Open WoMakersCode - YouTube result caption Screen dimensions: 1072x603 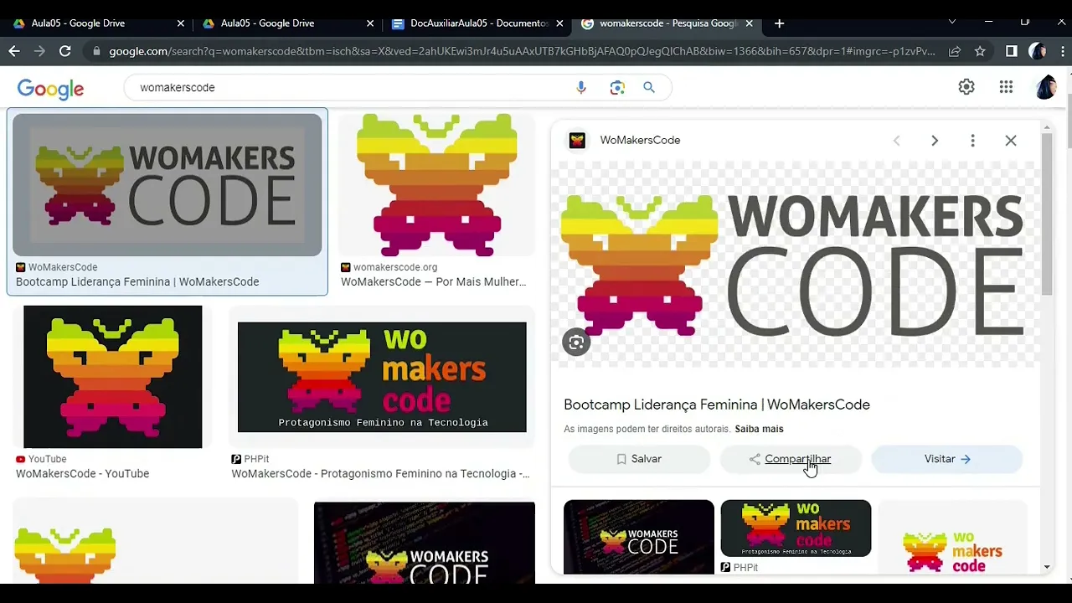click(82, 473)
